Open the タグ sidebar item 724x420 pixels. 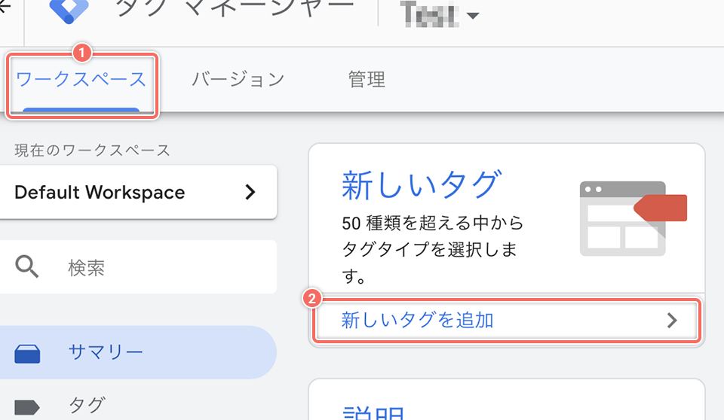click(x=138, y=406)
